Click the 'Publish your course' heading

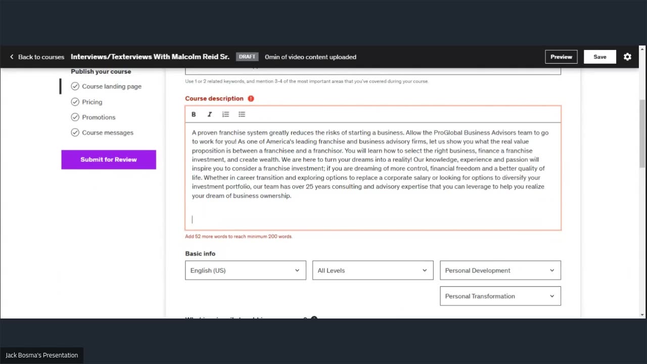point(101,72)
